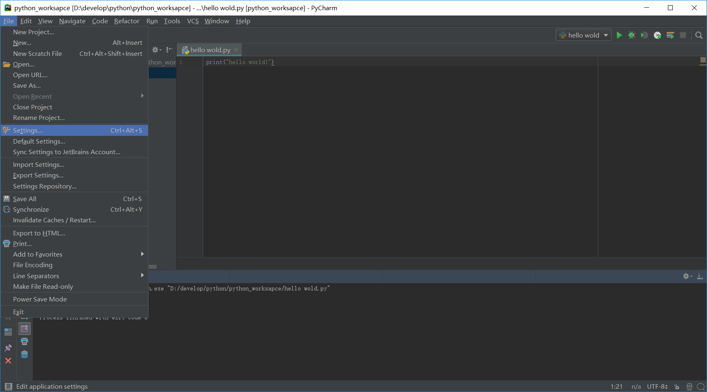Image resolution: width=707 pixels, height=392 pixels.
Task: Choose Save All
Action: point(74,199)
